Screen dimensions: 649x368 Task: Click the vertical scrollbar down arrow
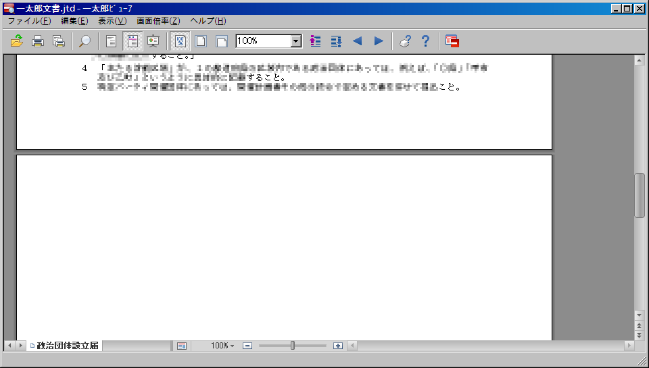click(x=640, y=315)
